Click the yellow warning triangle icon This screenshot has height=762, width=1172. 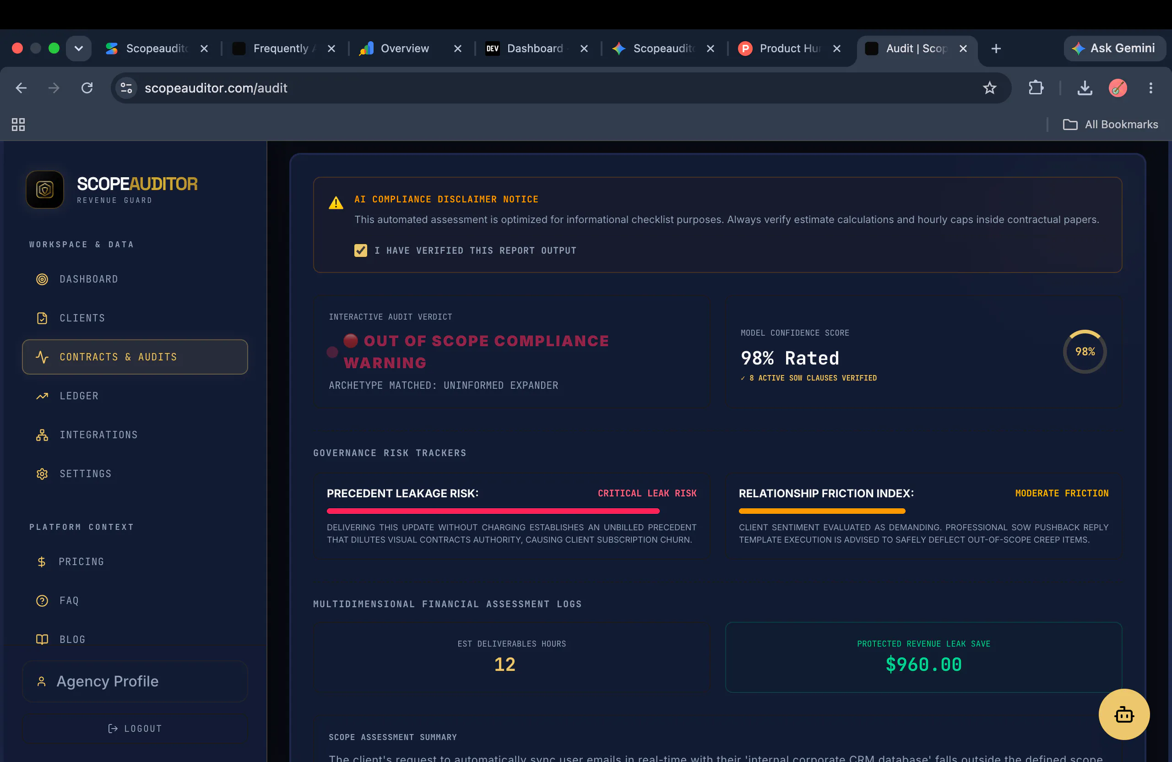click(x=336, y=203)
